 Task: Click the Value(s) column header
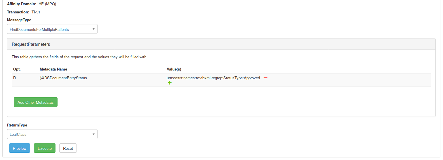click(x=174, y=69)
